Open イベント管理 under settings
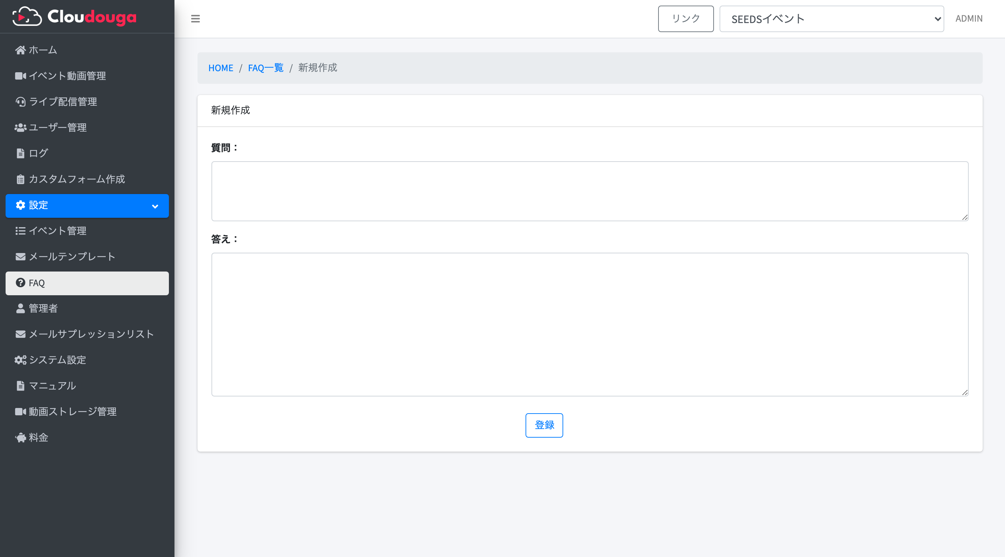The height and width of the screenshot is (557, 1005). coord(87,231)
